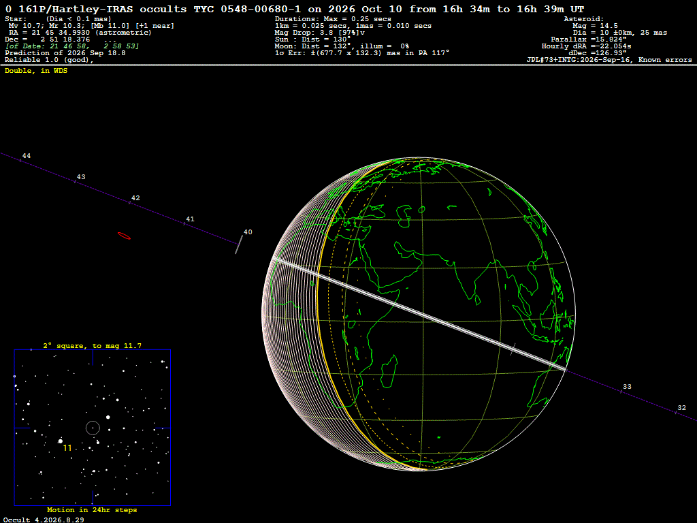Screen dimensions: 697x523
Task: Click the circled target star in finder chart
Action: [x=93, y=428]
